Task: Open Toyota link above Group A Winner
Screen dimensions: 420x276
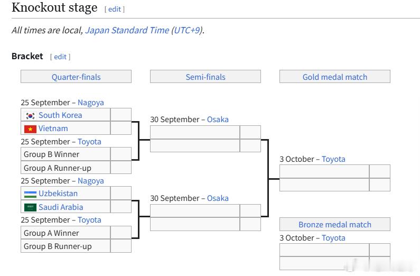Action: pos(89,220)
